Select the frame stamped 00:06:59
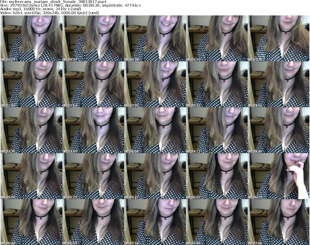The image size is (310, 245). pyautogui.click(x=93, y=222)
